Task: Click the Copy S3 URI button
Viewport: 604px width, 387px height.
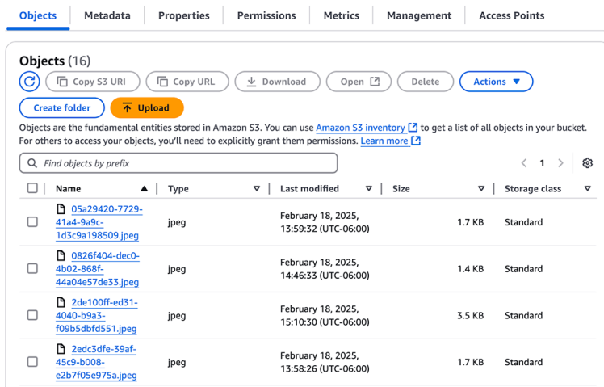Action: coord(92,82)
